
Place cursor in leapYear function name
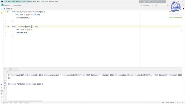click(x=21, y=27)
